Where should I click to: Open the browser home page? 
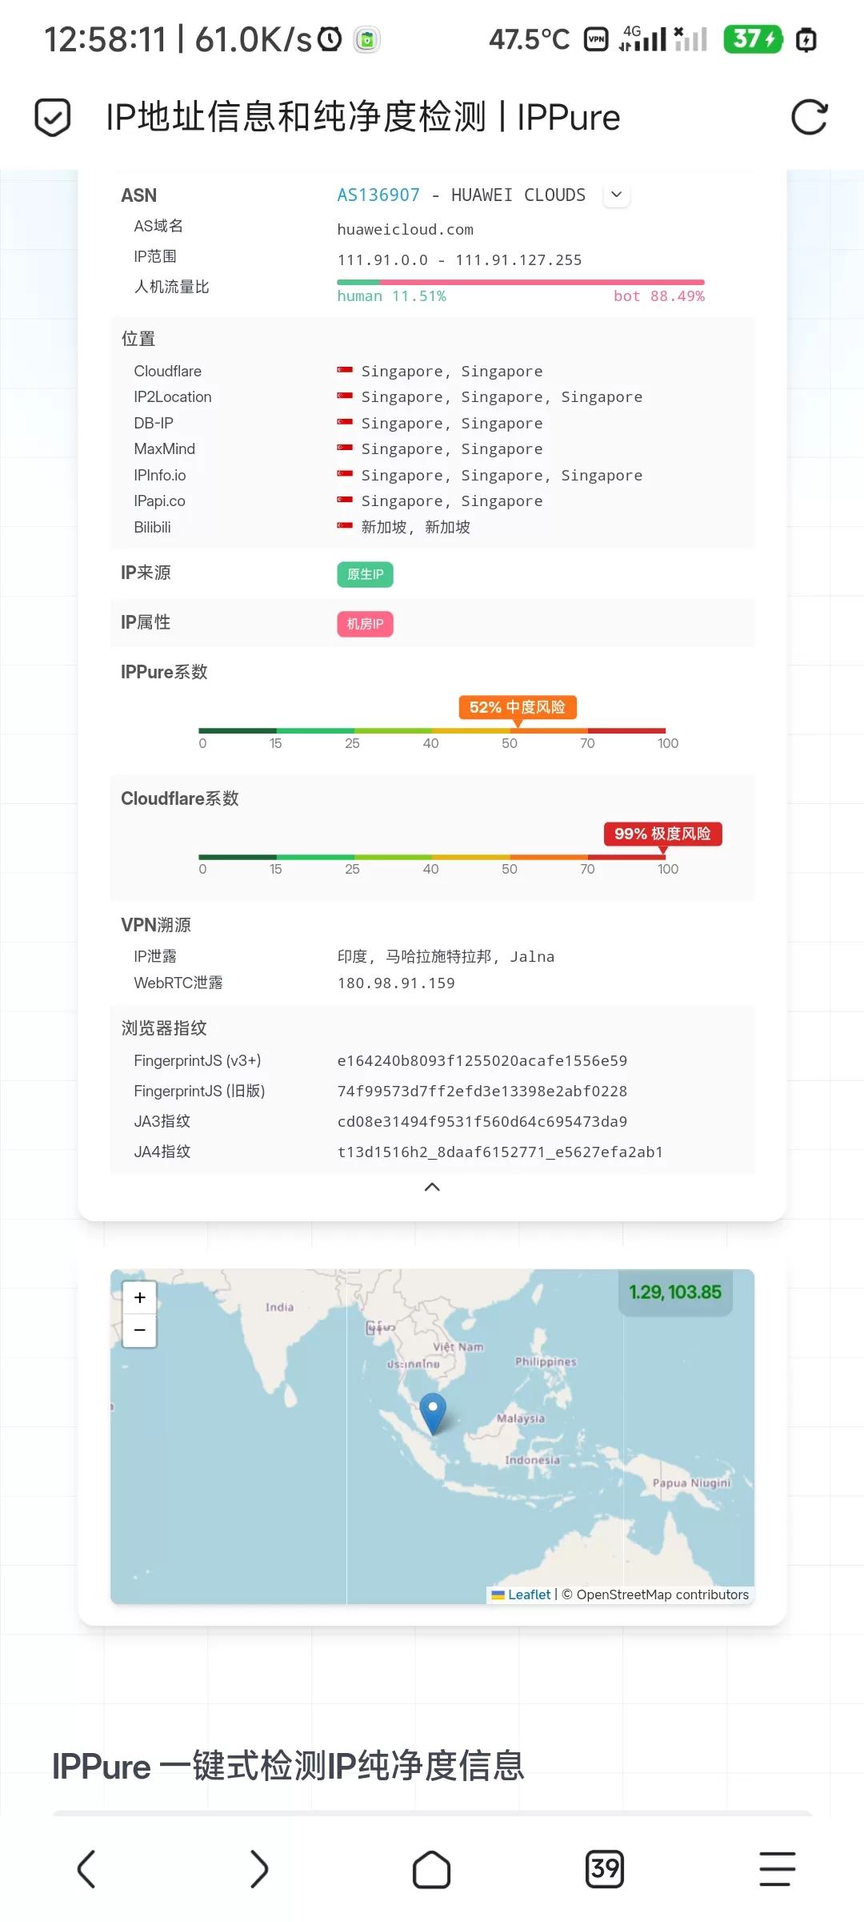click(431, 1869)
